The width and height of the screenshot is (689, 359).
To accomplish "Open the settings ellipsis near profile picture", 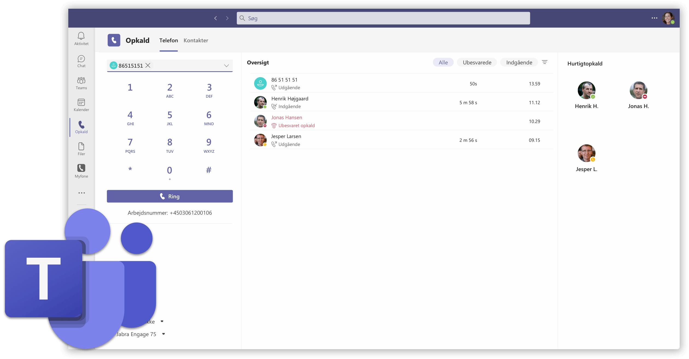I will [654, 18].
